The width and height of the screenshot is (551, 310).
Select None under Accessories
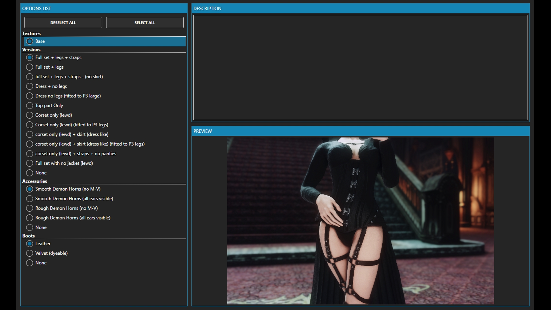[x=36, y=228]
